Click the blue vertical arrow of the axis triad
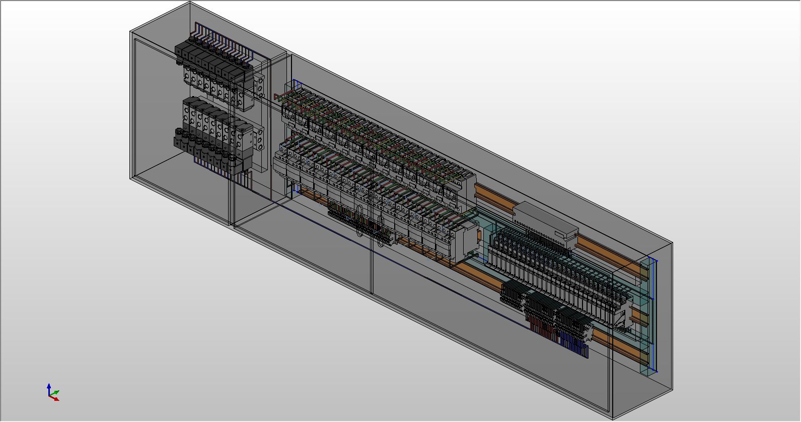 (49, 389)
